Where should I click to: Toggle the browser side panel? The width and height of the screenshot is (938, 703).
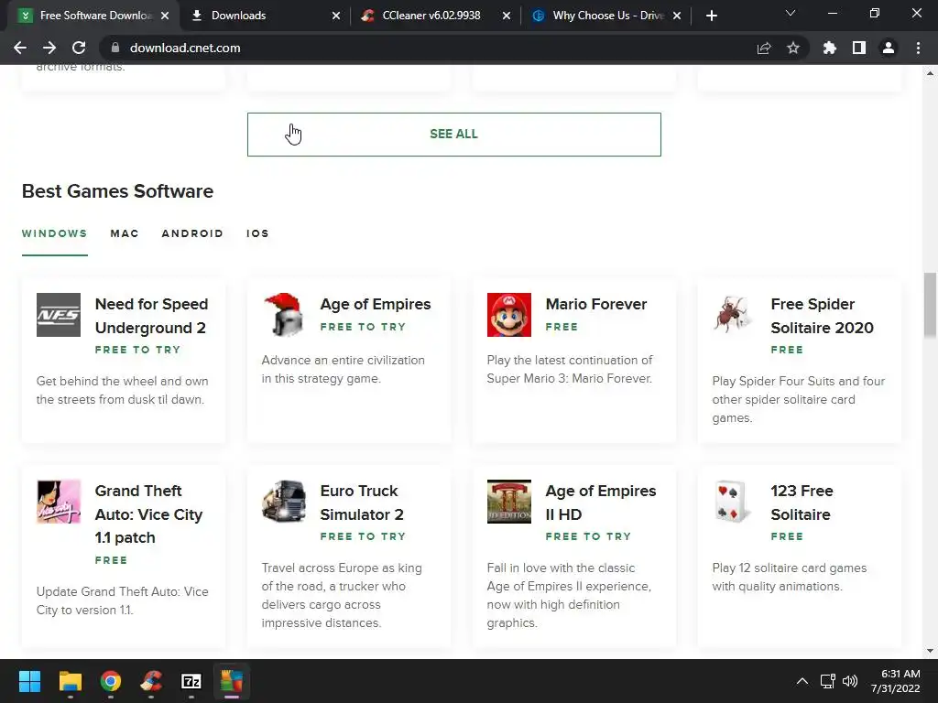click(x=859, y=48)
